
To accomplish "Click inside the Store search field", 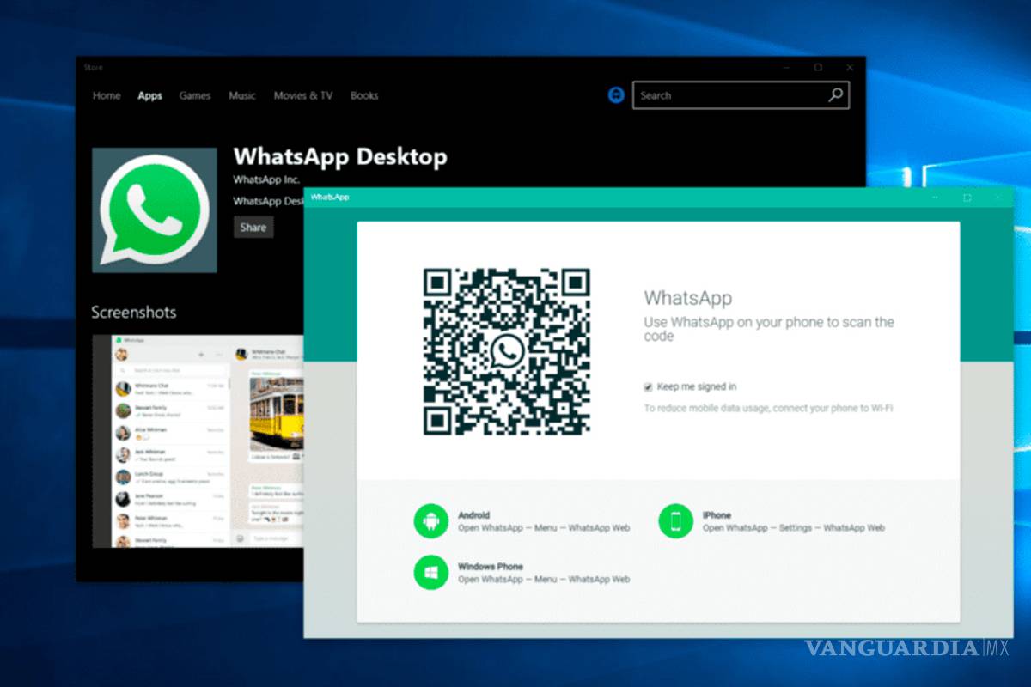I will [x=730, y=95].
